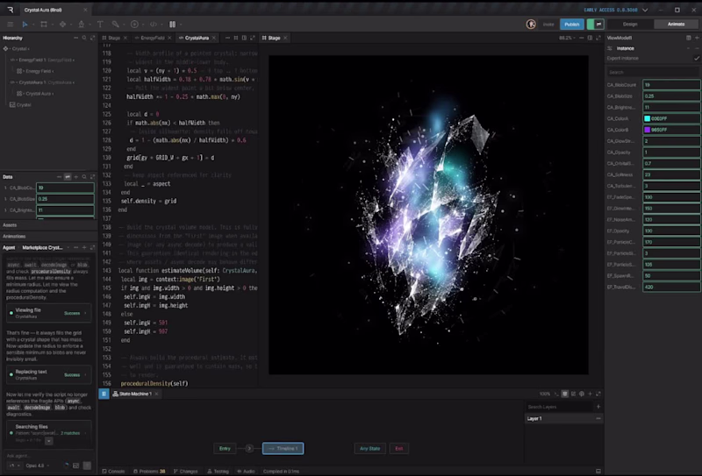The image size is (702, 476).
Task: Expand the Animations panel
Action: pyautogui.click(x=49, y=236)
